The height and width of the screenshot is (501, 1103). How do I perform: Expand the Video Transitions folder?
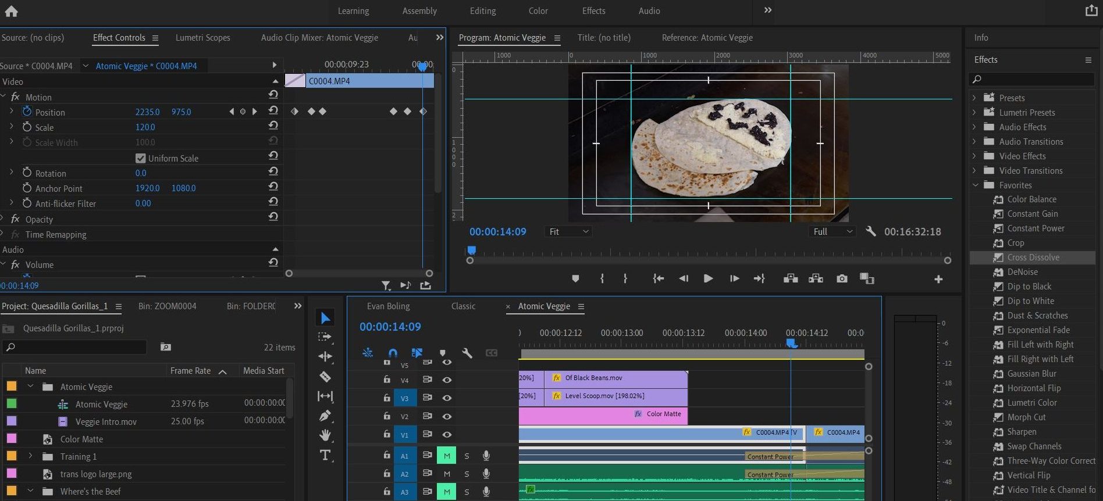click(974, 170)
